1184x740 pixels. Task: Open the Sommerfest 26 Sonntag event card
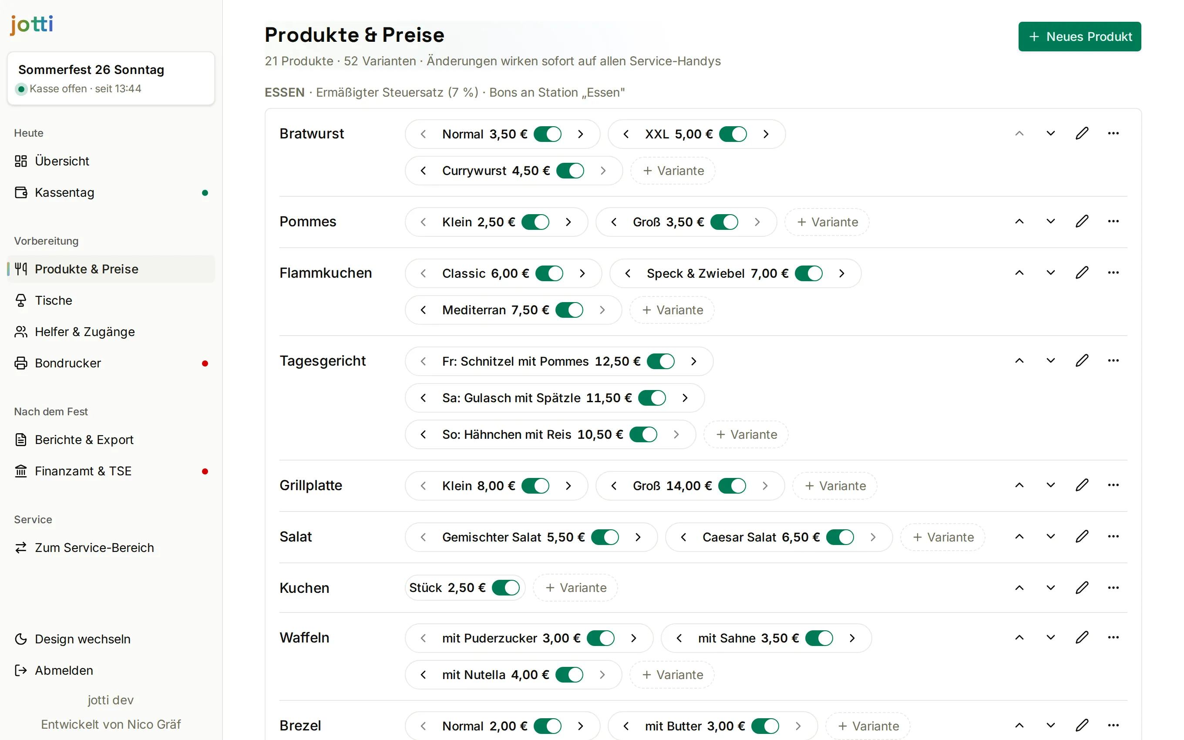click(x=111, y=78)
